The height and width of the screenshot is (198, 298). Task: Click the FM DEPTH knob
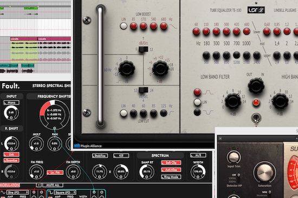tap(73, 171)
